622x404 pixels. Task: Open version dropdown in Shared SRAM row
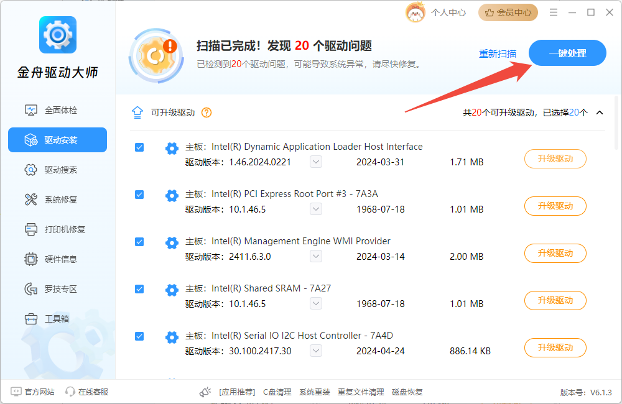click(x=316, y=303)
